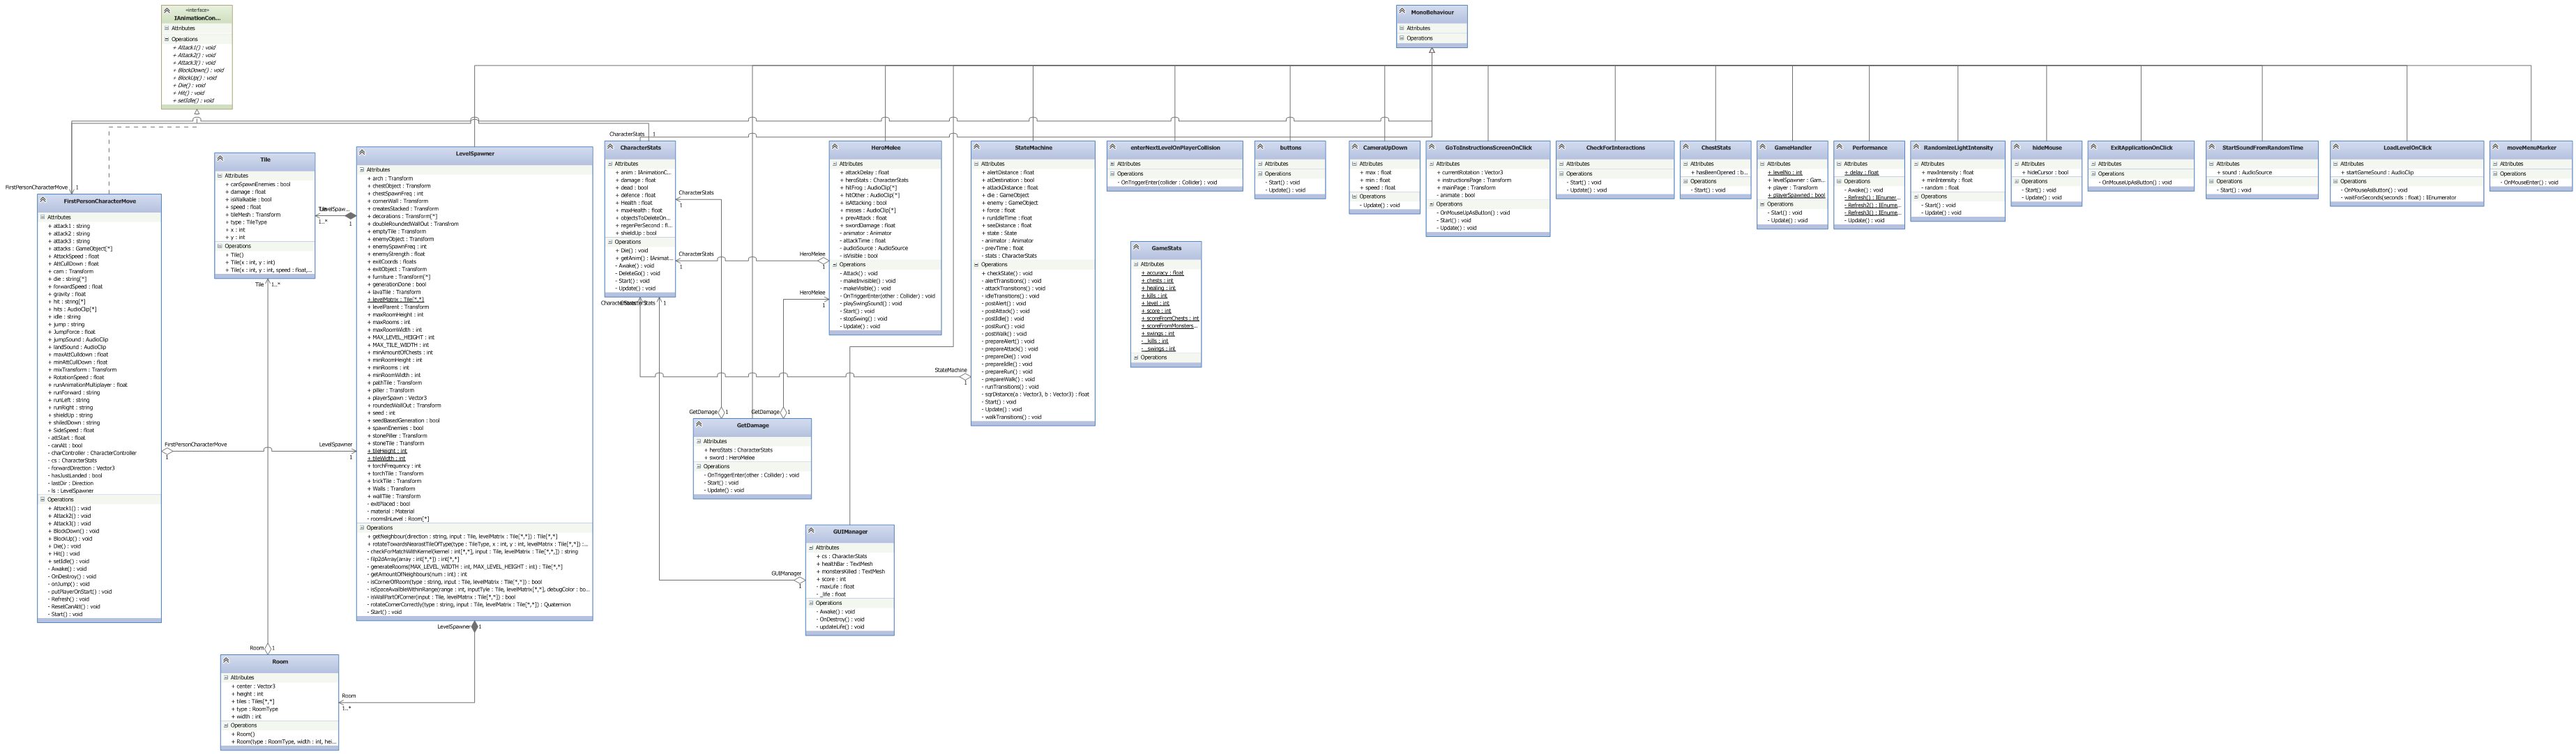2576x754 pixels.
Task: Collapse LevelSpawner with its header chevron icon
Action: (363, 155)
